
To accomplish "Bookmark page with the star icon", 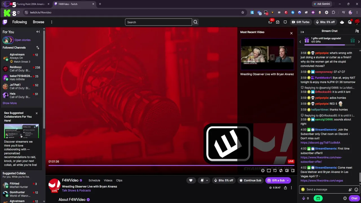I will pyautogui.click(x=243, y=12).
